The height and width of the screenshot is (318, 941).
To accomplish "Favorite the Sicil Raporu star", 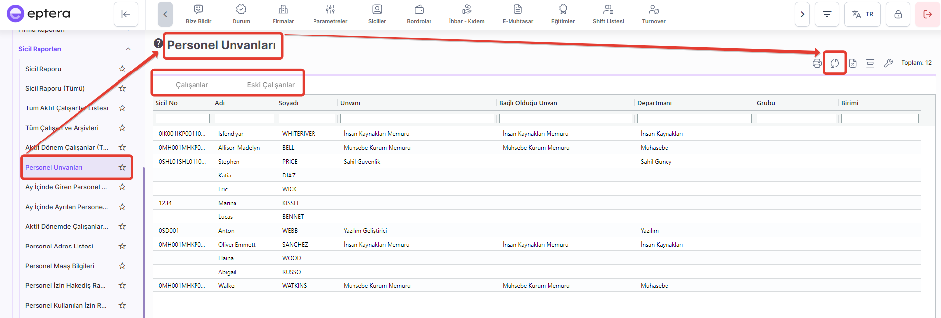I will 122,69.
